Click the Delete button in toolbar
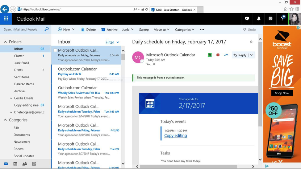The width and height of the screenshot is (301, 169). pos(88,30)
